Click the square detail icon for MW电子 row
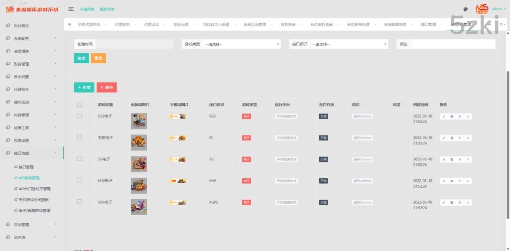510x251 pixels. [x=452, y=181]
